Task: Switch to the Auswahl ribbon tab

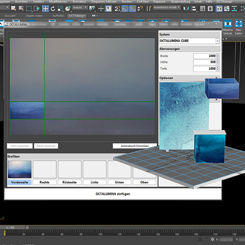Action: tap(10, 16)
